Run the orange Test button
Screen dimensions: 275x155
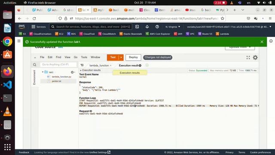(x=113, y=57)
